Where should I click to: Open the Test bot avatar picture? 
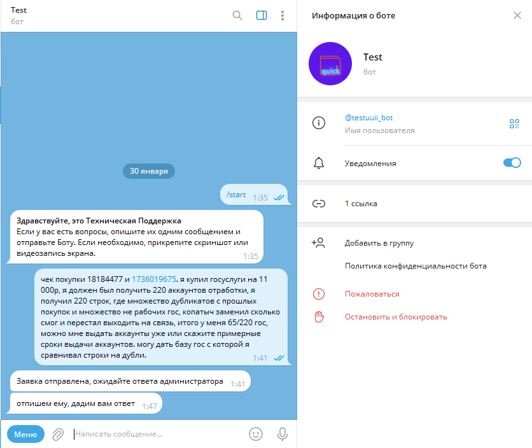pyautogui.click(x=330, y=64)
